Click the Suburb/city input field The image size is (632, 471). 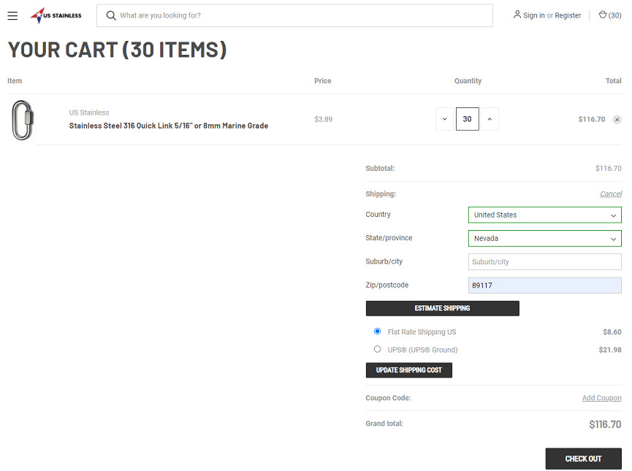pos(544,261)
